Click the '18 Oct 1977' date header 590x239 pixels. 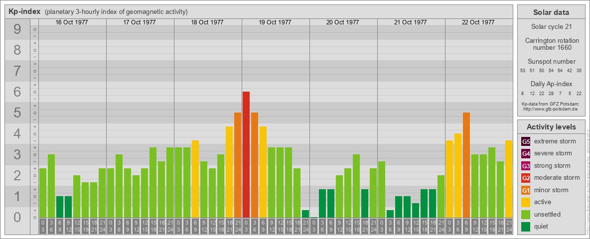click(207, 22)
